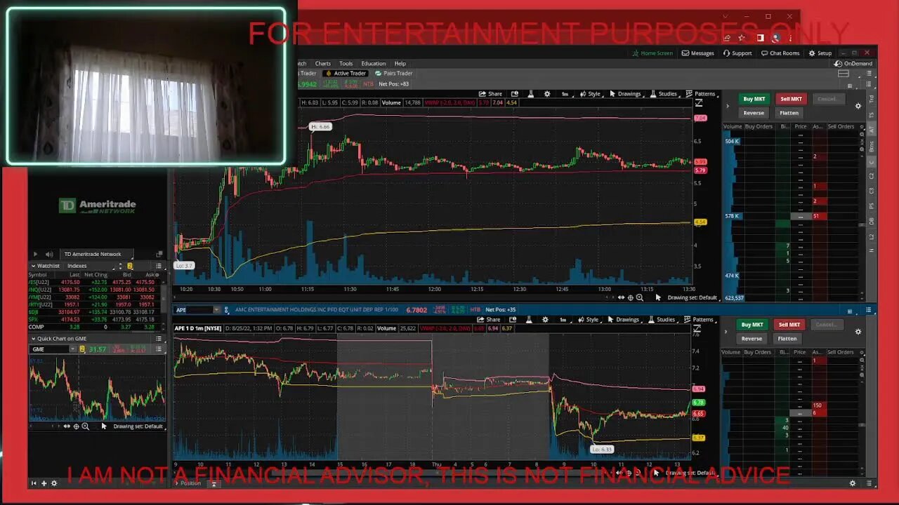Click Flatten in upper Active Trader

tap(789, 113)
